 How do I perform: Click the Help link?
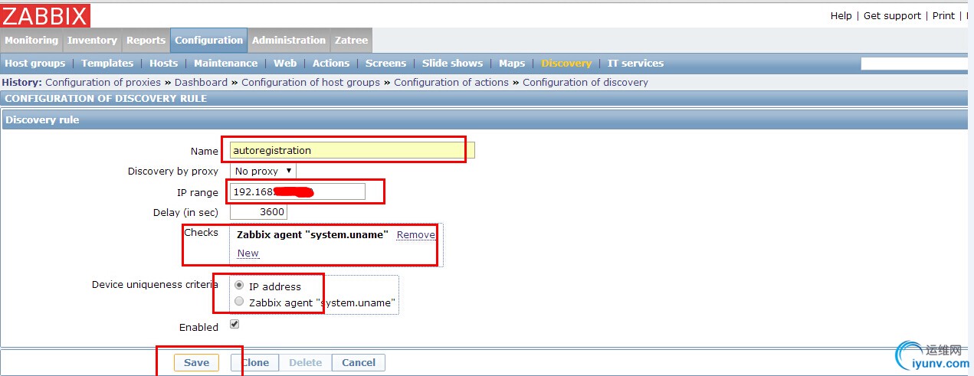(841, 15)
